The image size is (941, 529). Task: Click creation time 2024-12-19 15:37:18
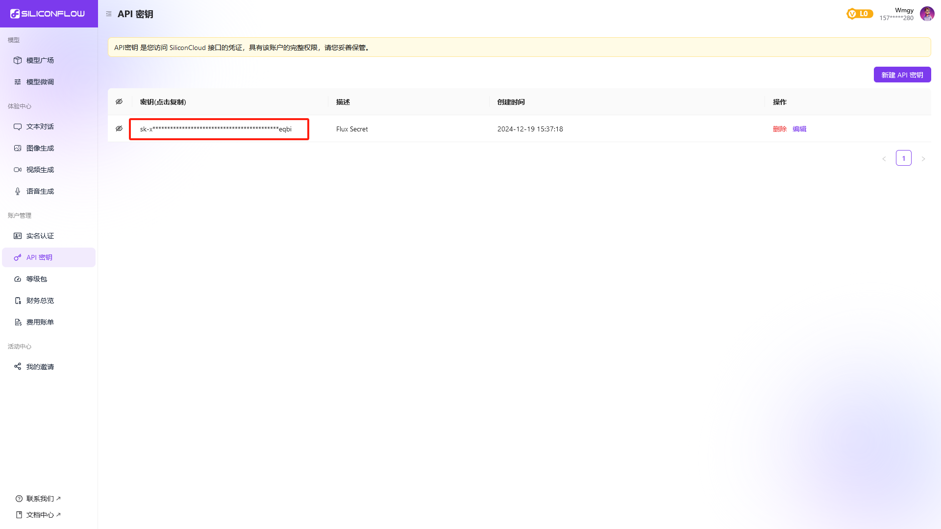tap(530, 129)
